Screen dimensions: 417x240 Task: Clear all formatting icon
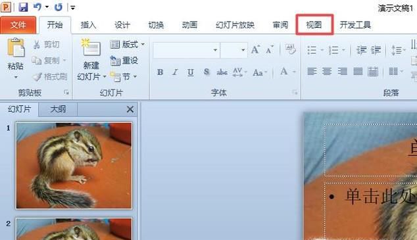click(x=290, y=49)
